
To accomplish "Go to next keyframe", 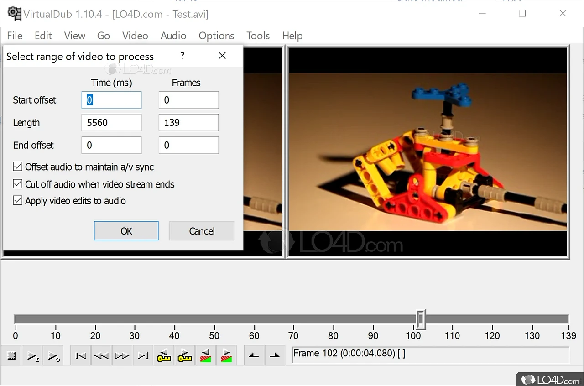I will point(184,356).
